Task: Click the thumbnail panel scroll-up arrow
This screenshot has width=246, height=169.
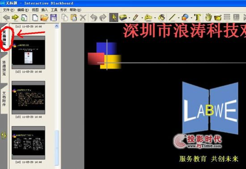Action: 57,26
